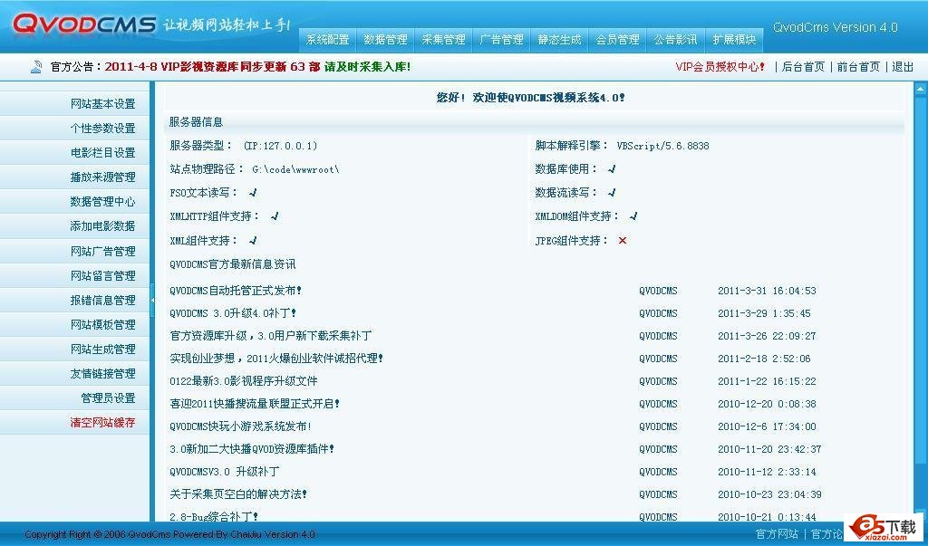Open news QVODCMS快玩小游戏系统发布
The height and width of the screenshot is (546, 928).
pyautogui.click(x=240, y=426)
